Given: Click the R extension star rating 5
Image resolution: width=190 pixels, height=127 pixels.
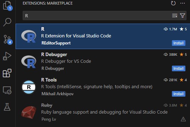Looking at the screenshot, I should pyautogui.click(x=183, y=29).
